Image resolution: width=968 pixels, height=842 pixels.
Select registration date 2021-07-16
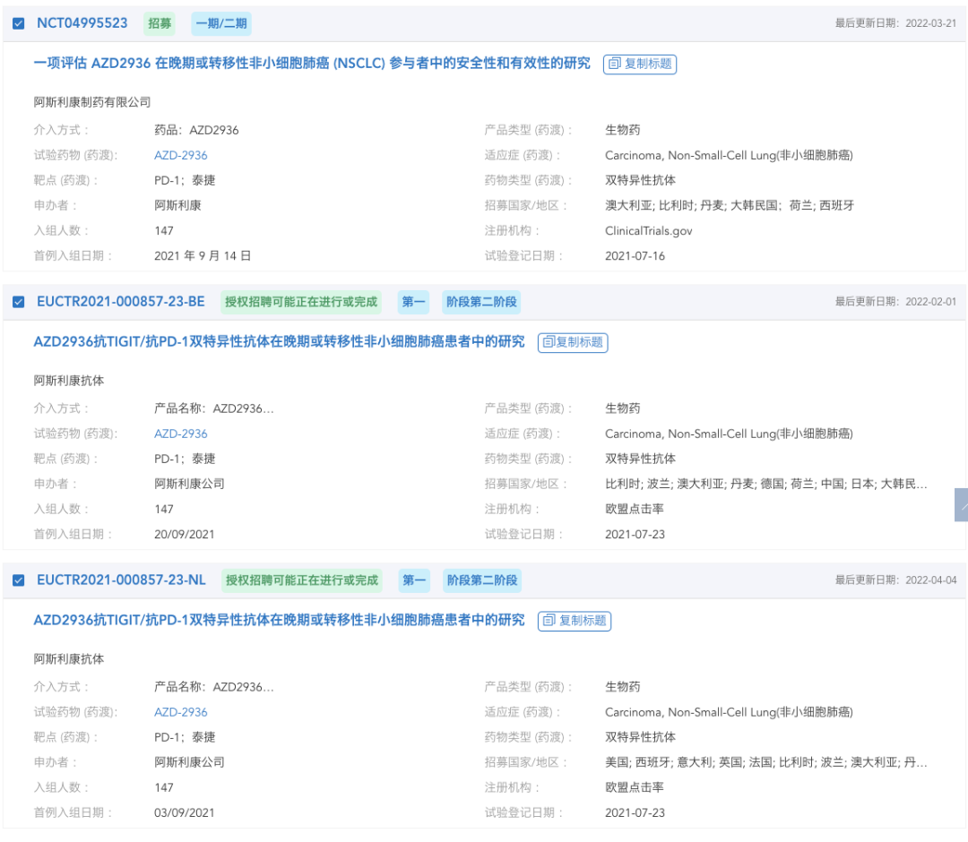[635, 256]
